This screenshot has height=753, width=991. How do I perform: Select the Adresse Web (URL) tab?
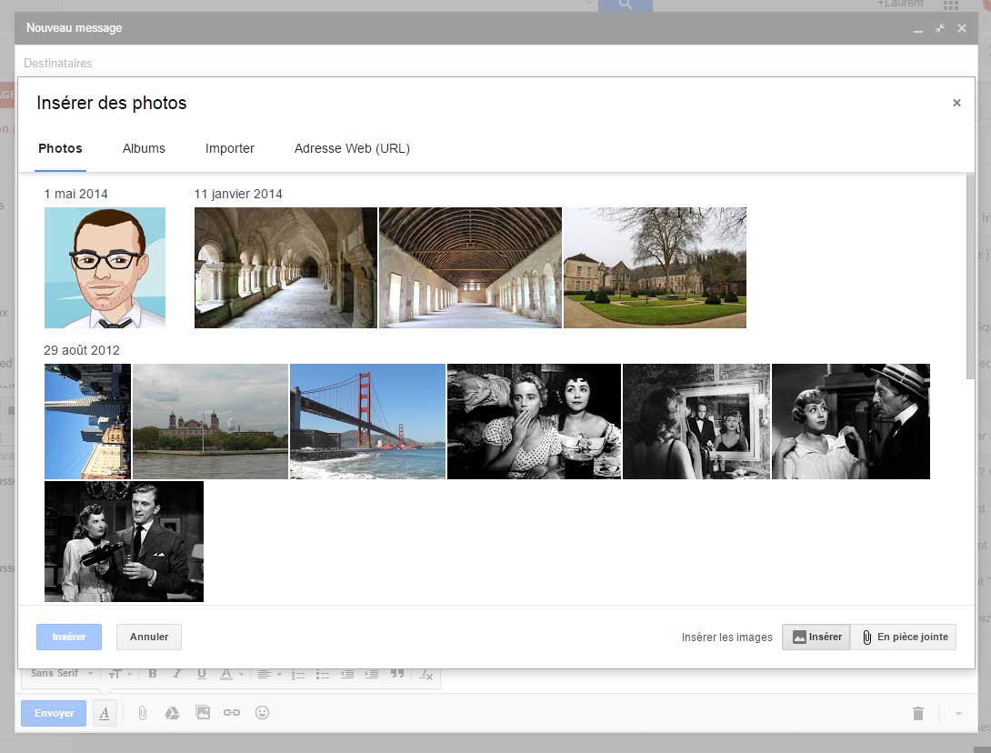352,148
